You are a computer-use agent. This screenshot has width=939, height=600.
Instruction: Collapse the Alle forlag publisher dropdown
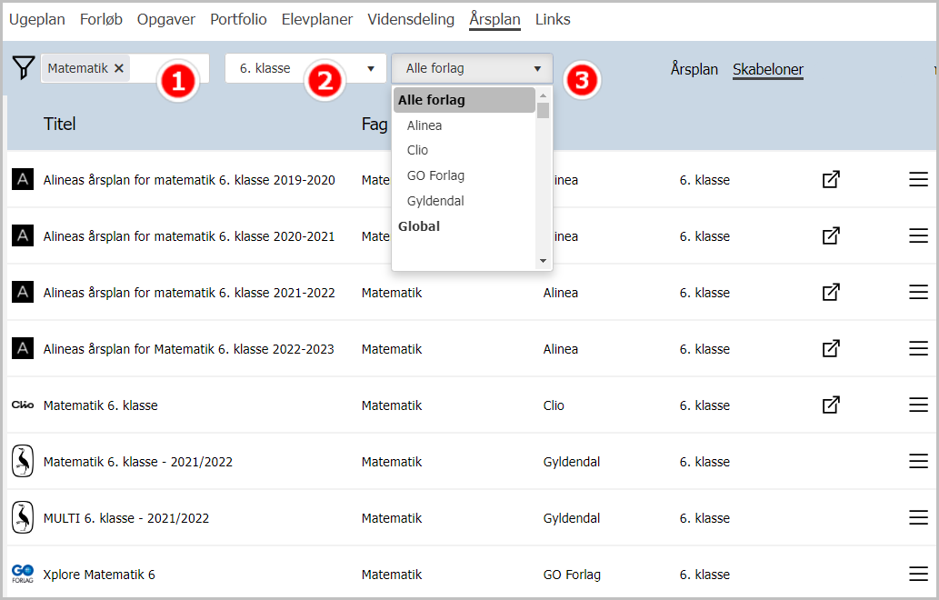pos(472,68)
